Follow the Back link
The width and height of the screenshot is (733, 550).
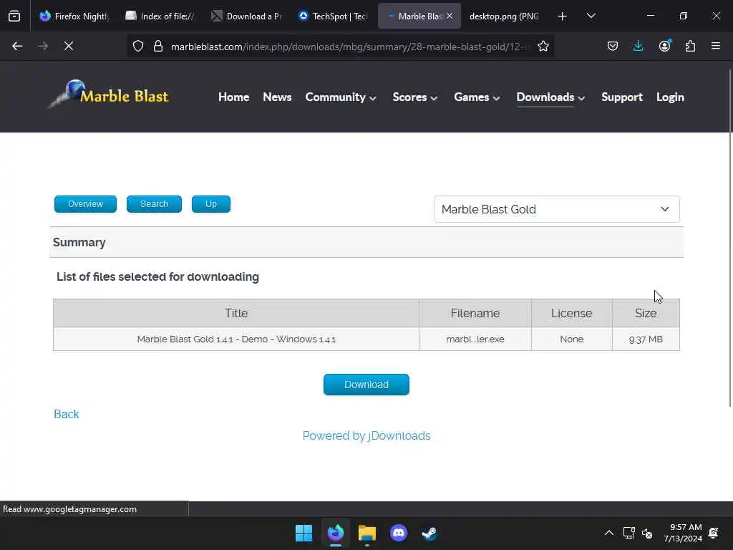[x=67, y=414]
